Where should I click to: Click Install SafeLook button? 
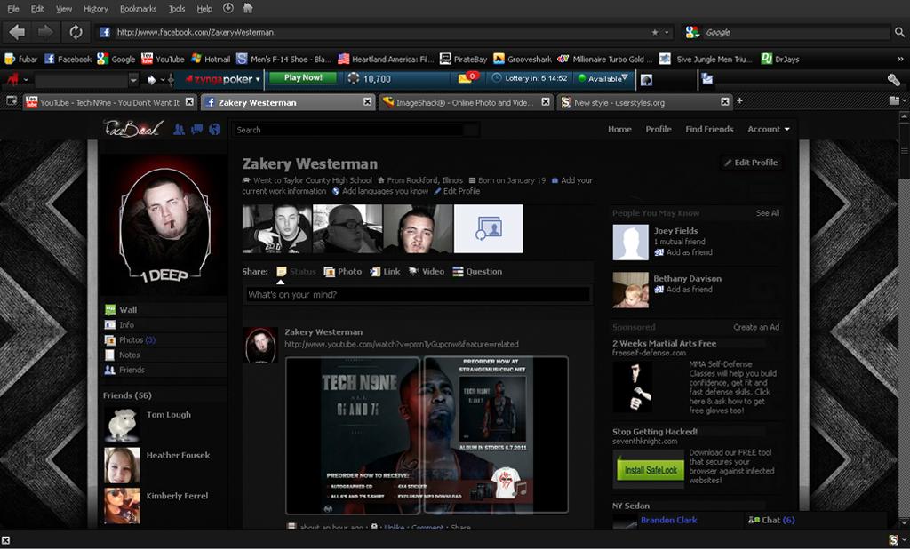pyautogui.click(x=650, y=470)
